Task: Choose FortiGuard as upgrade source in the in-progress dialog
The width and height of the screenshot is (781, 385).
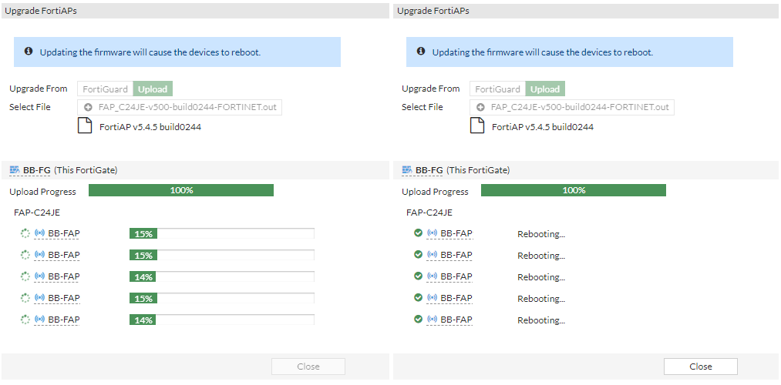Action: click(x=105, y=89)
